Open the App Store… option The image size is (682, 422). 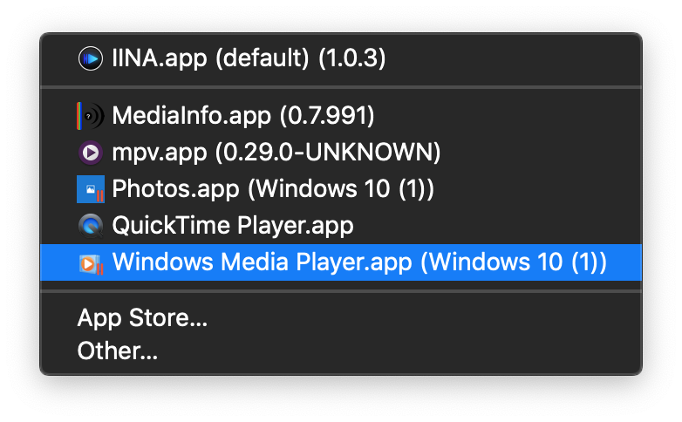click(142, 318)
